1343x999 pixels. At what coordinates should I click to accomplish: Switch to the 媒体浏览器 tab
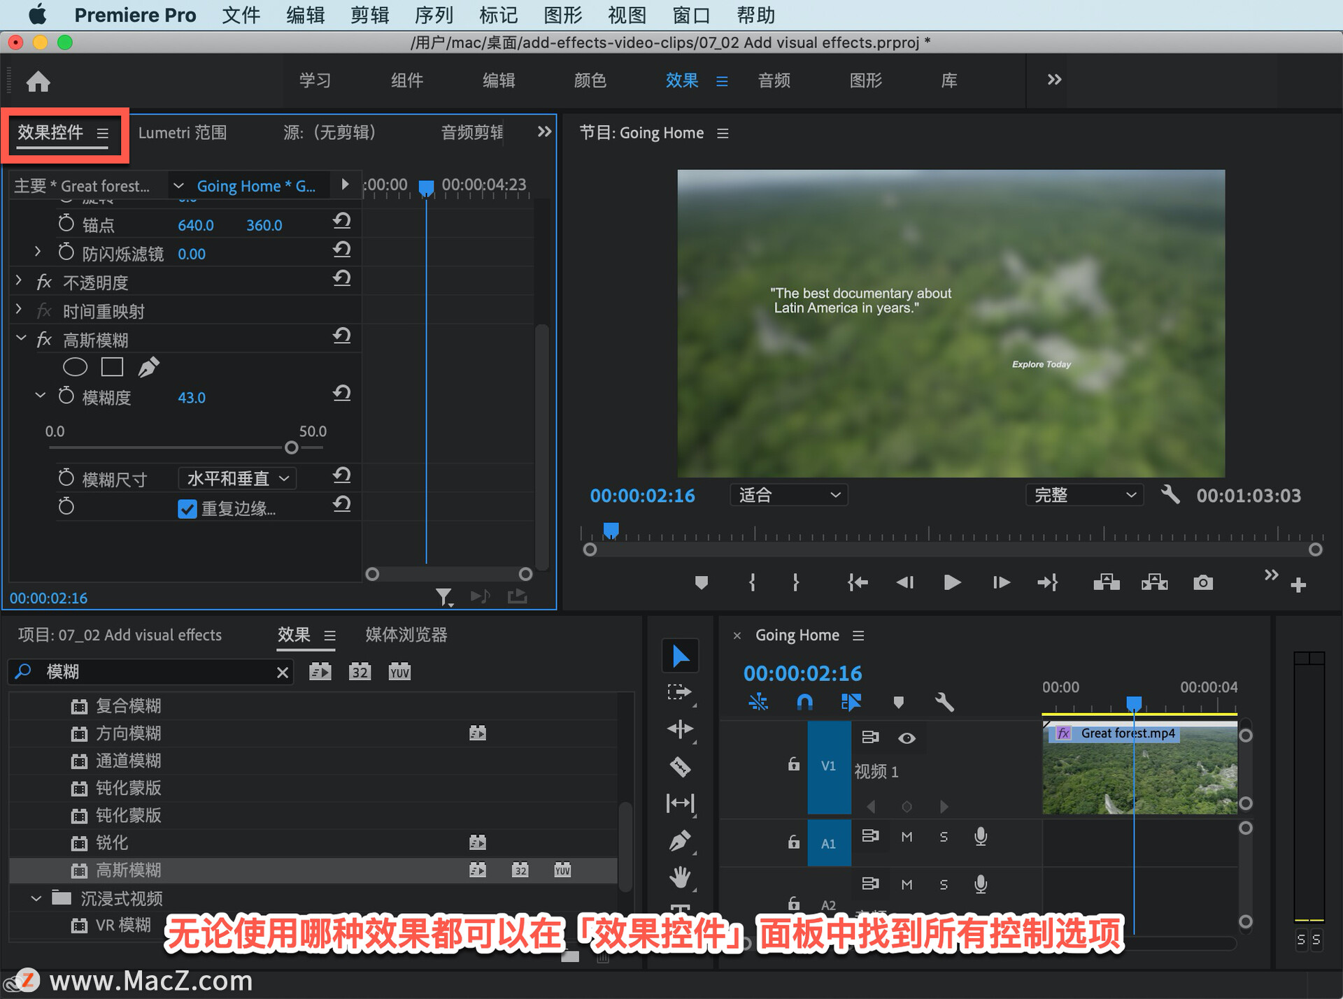tap(406, 635)
